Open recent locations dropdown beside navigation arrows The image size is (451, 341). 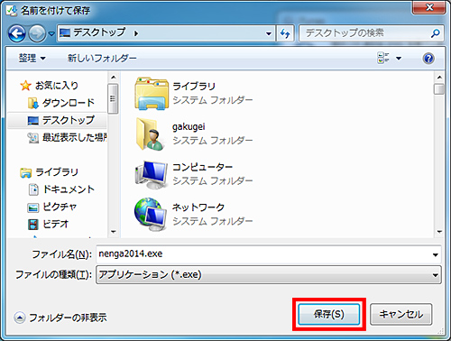[51, 33]
